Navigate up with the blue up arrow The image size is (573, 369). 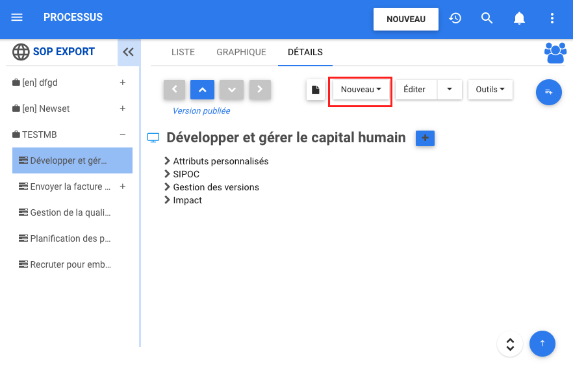click(x=202, y=89)
